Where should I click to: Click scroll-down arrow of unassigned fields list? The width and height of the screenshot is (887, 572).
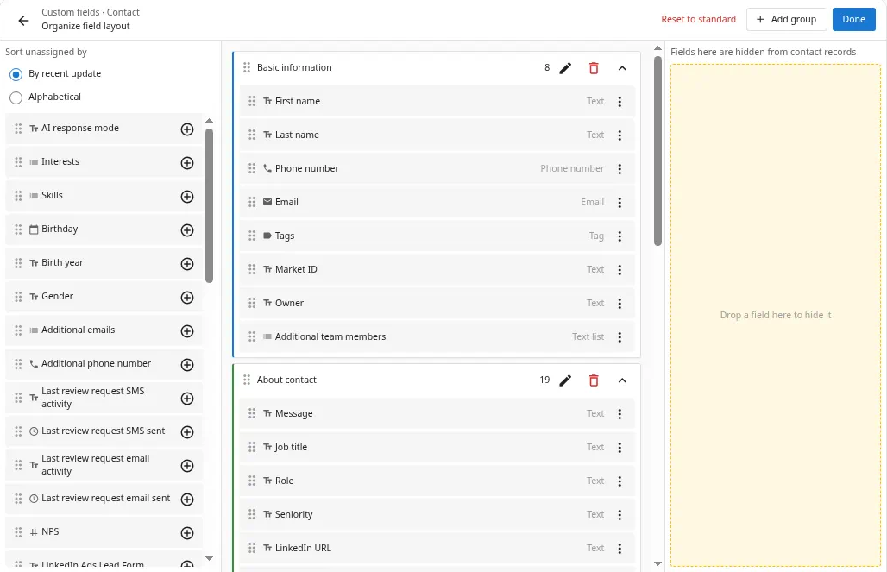click(x=210, y=558)
